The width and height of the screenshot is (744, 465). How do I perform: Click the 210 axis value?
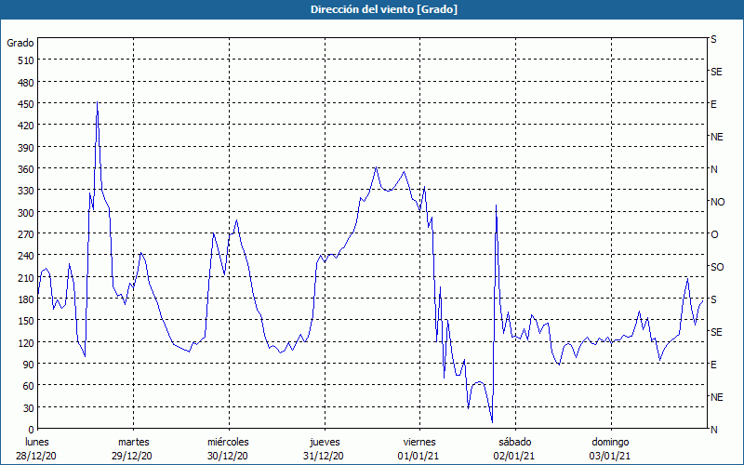(x=26, y=278)
